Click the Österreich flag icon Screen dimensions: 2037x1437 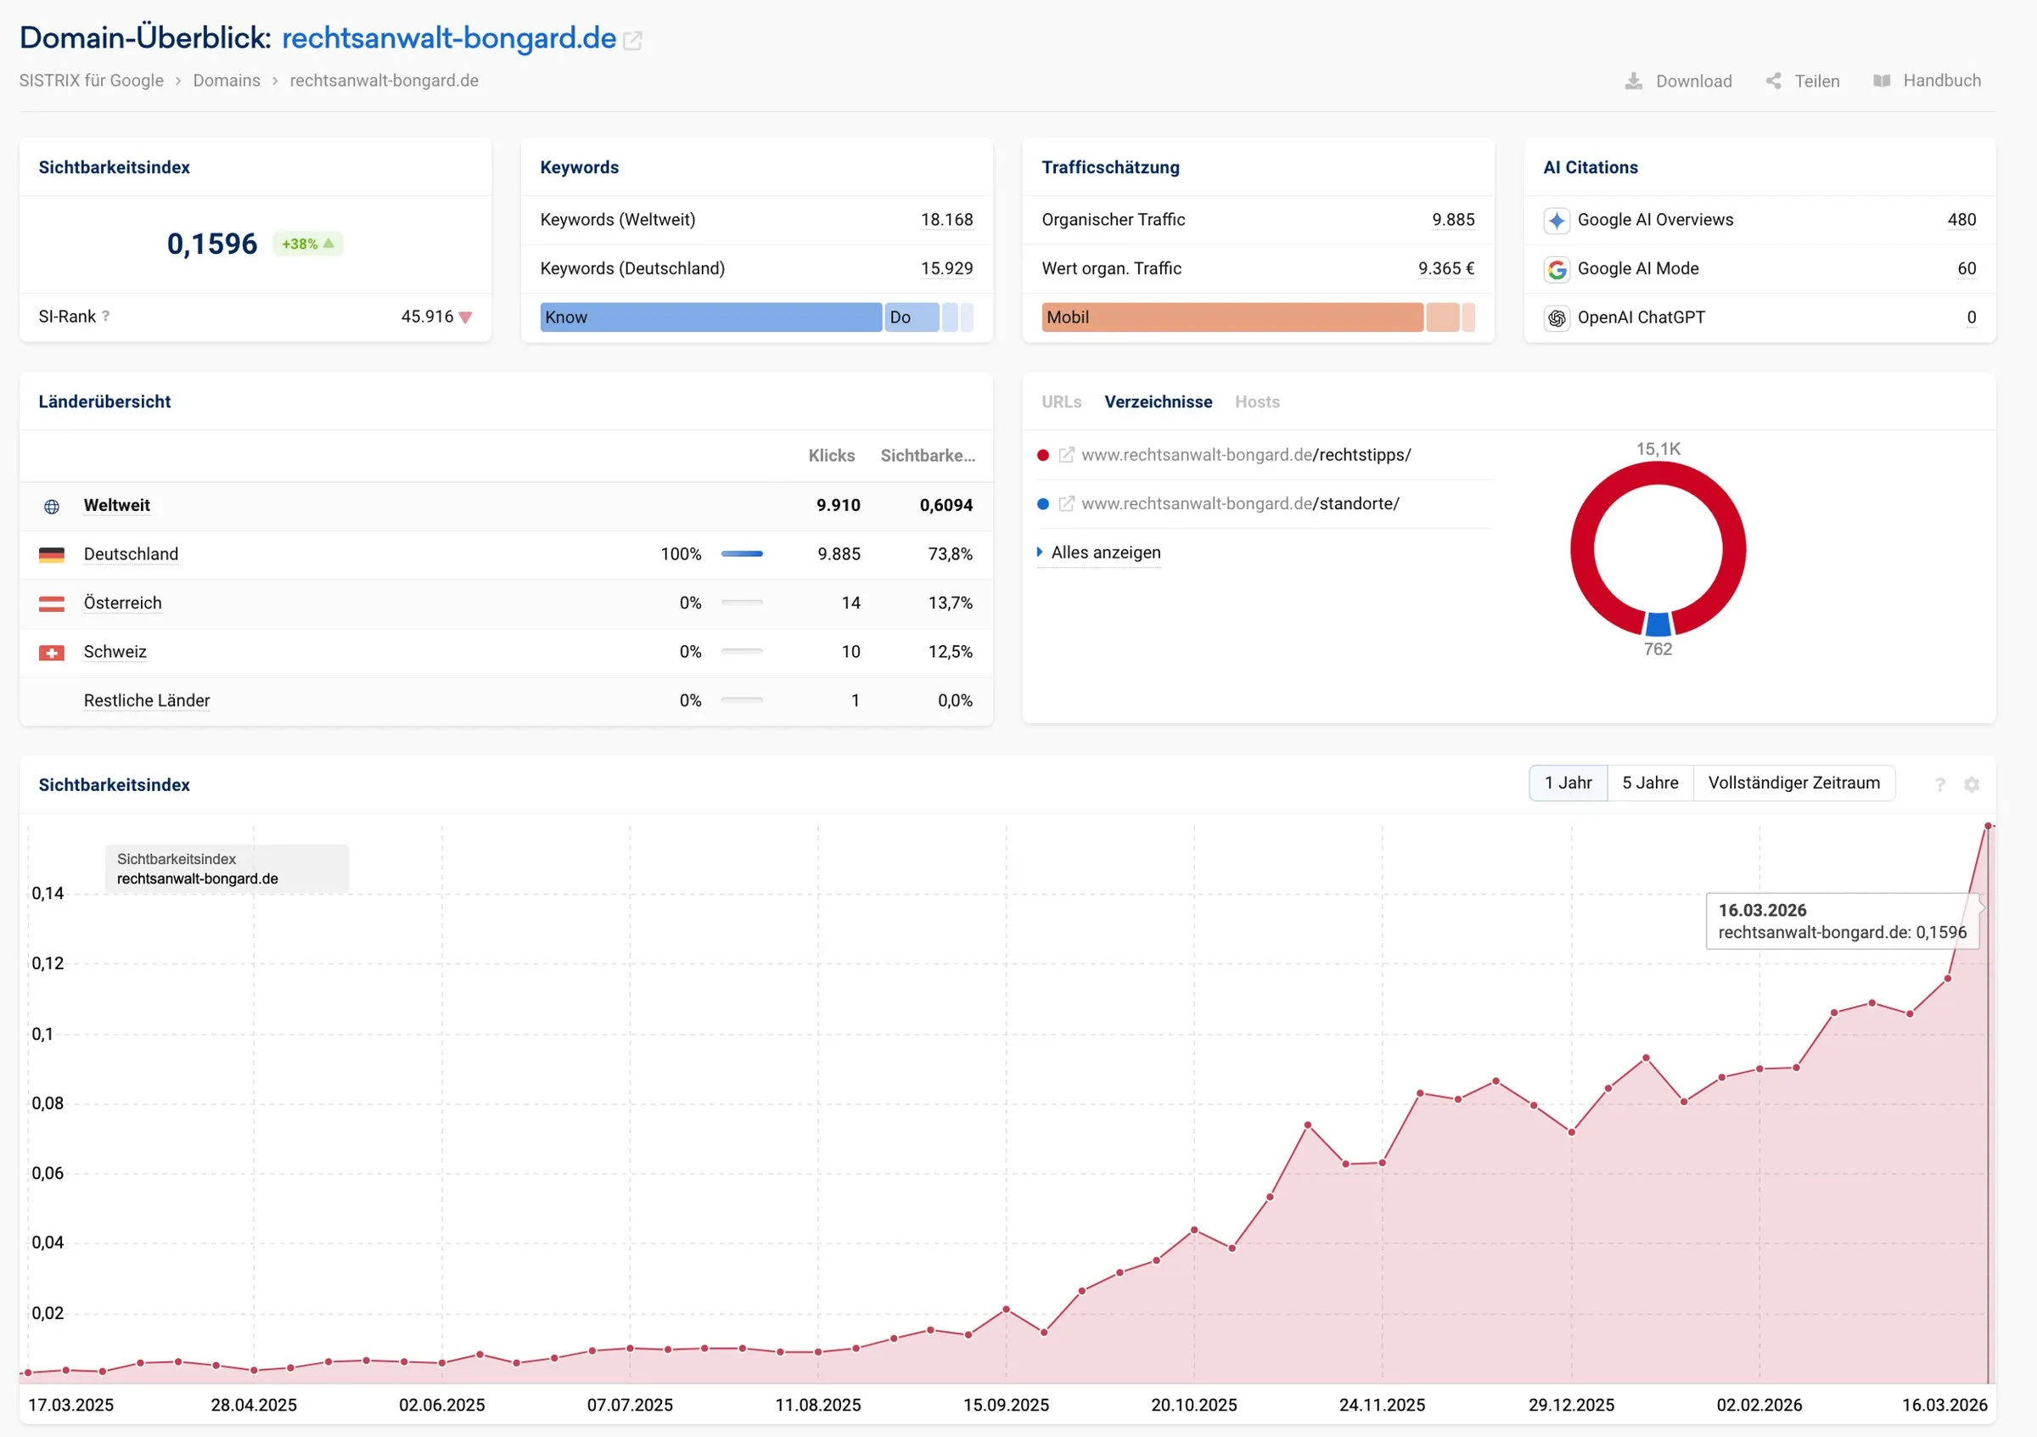[x=52, y=604]
